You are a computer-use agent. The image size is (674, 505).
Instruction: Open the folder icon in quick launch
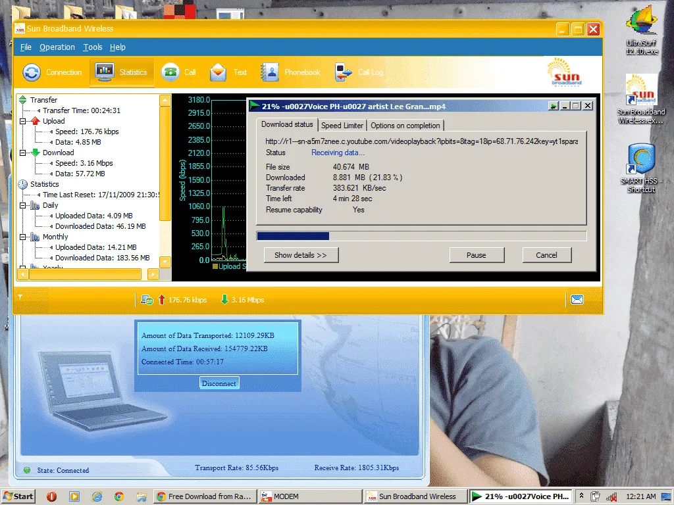point(142,497)
